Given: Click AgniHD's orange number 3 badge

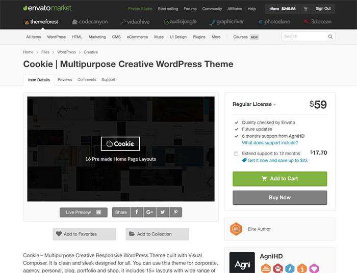Looking at the screenshot, I should [302, 268].
